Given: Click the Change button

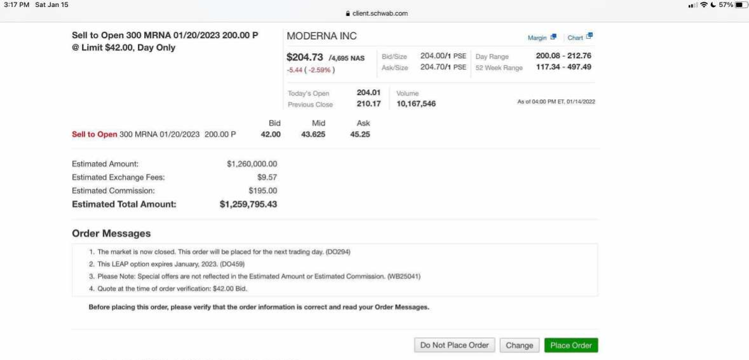Looking at the screenshot, I should pyautogui.click(x=519, y=345).
